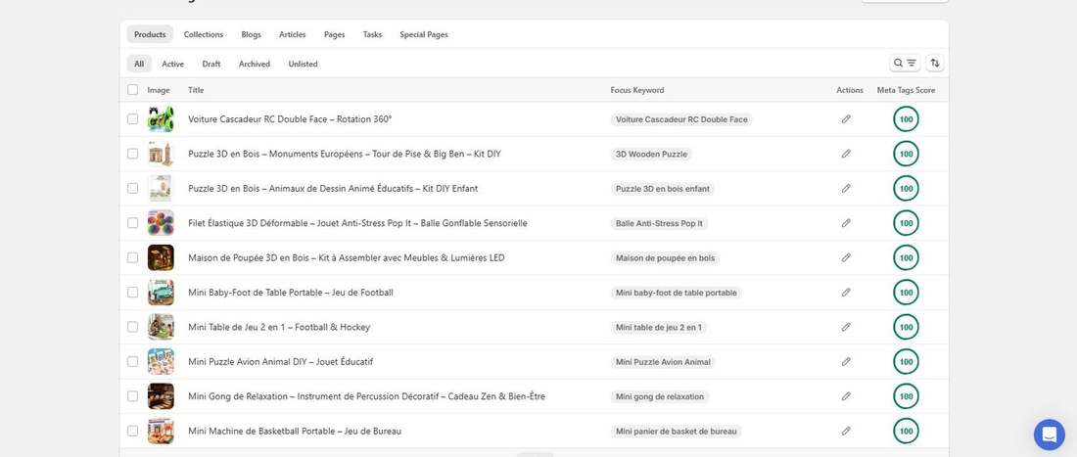This screenshot has height=457, width=1077.
Task: Click focus keyword '3D Wooden Puzzle'
Action: click(651, 155)
